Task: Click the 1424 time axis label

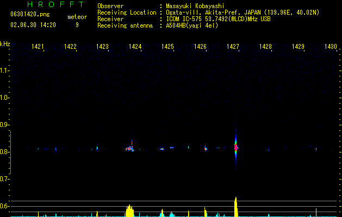Action: point(135,47)
